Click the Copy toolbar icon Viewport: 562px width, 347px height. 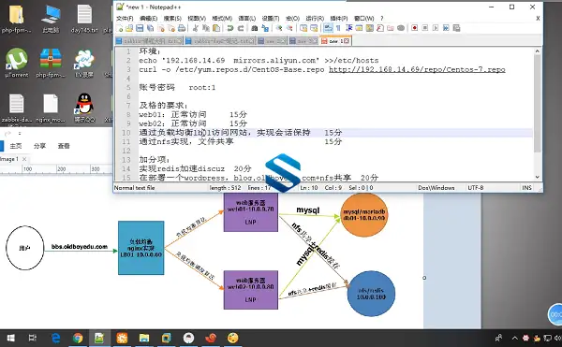point(206,28)
